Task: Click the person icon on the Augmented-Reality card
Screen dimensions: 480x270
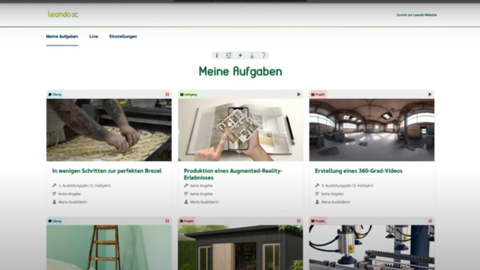Action: pos(186,202)
